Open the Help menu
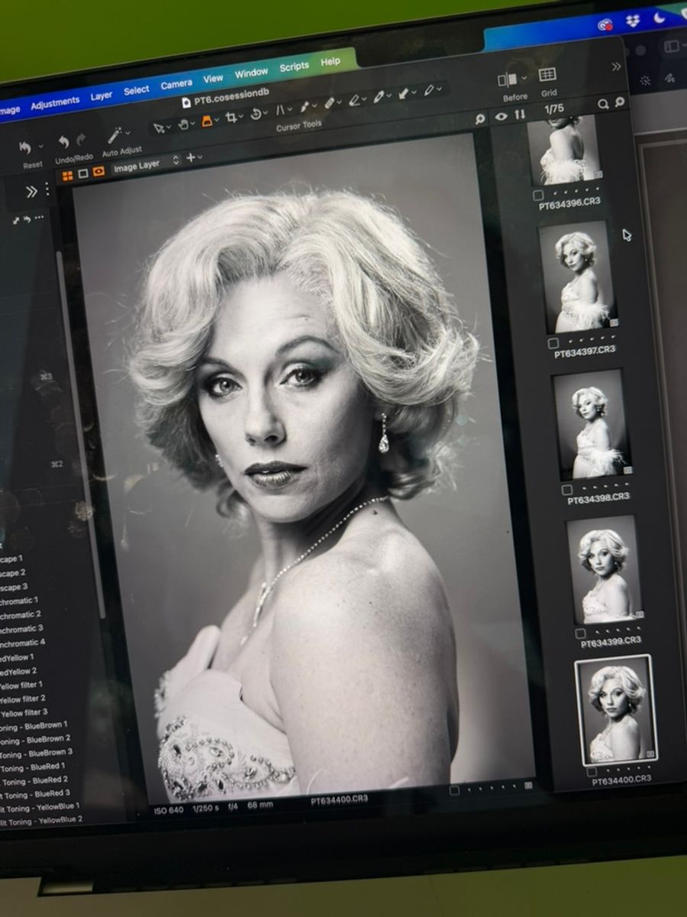This screenshot has width=687, height=917. point(331,62)
